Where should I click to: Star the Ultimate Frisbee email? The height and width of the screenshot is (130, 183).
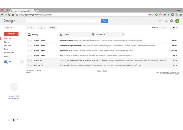(31, 41)
